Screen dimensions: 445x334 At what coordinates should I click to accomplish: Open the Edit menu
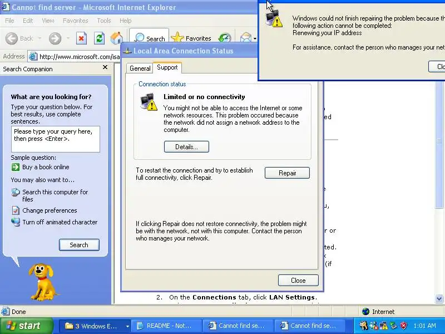[x=27, y=21]
